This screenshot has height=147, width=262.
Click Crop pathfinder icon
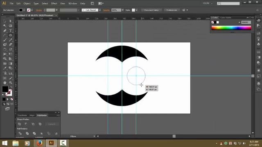tap(41, 134)
